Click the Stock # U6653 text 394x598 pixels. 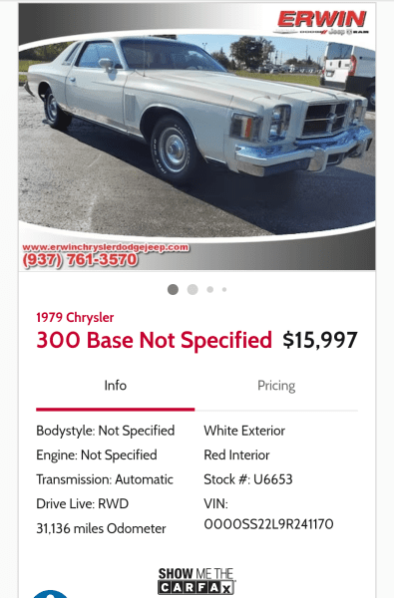[x=248, y=479]
